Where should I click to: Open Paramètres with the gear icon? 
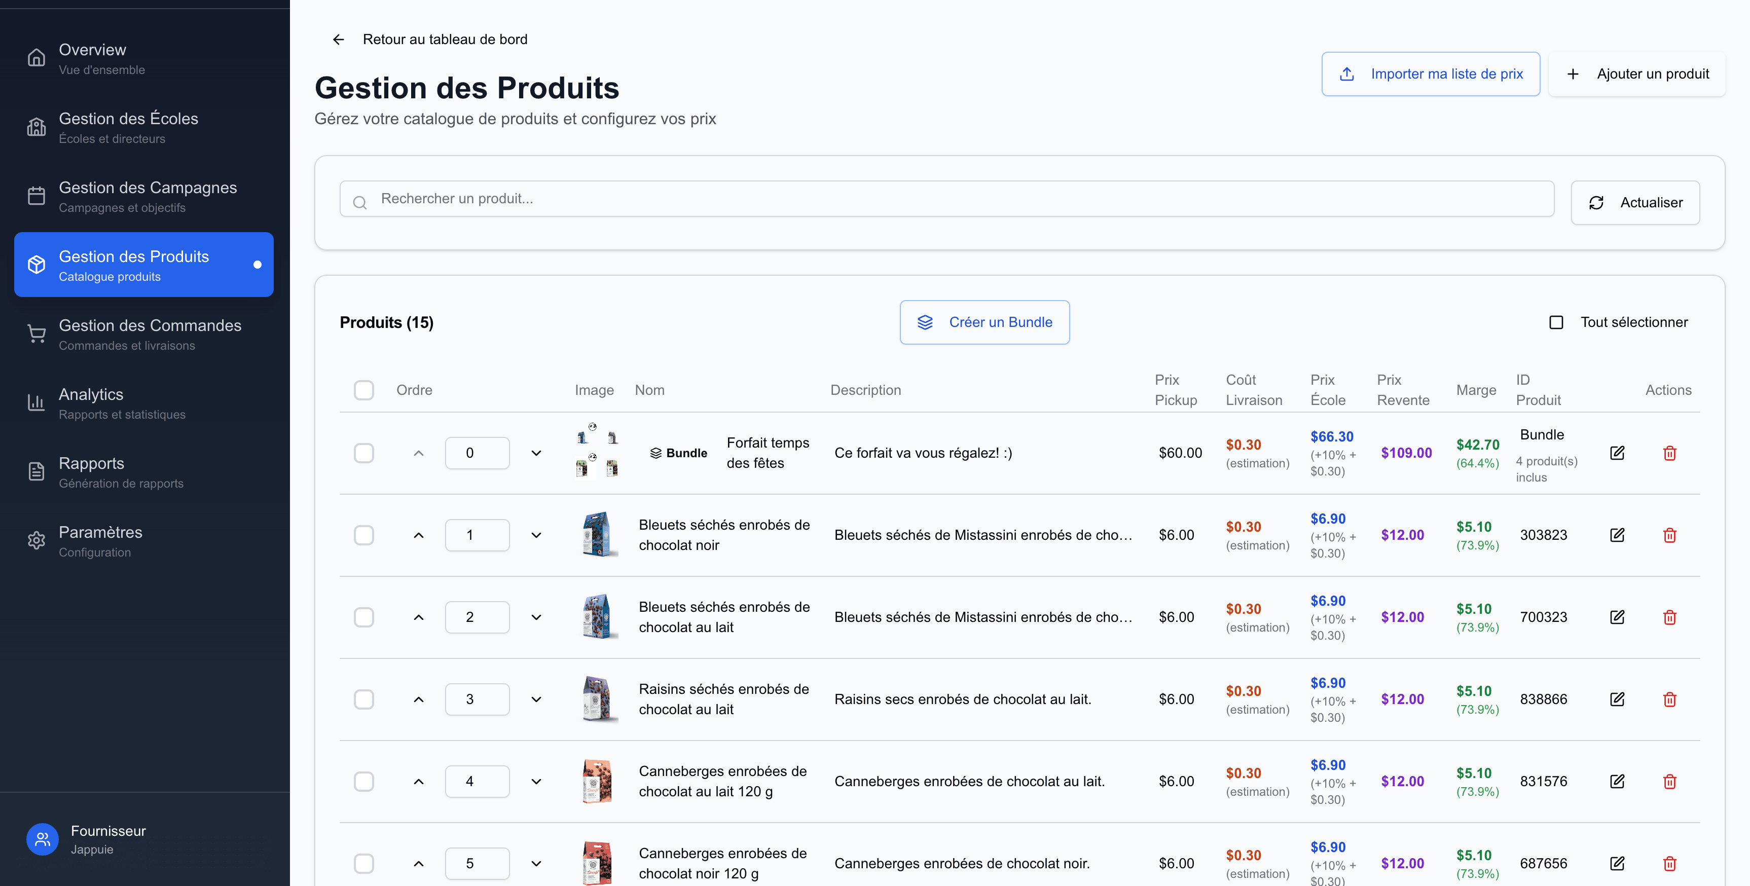[x=36, y=540]
